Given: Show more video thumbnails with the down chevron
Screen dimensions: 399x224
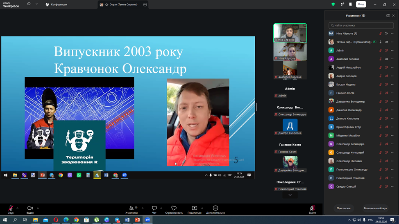Looking at the screenshot, I should click(290, 195).
